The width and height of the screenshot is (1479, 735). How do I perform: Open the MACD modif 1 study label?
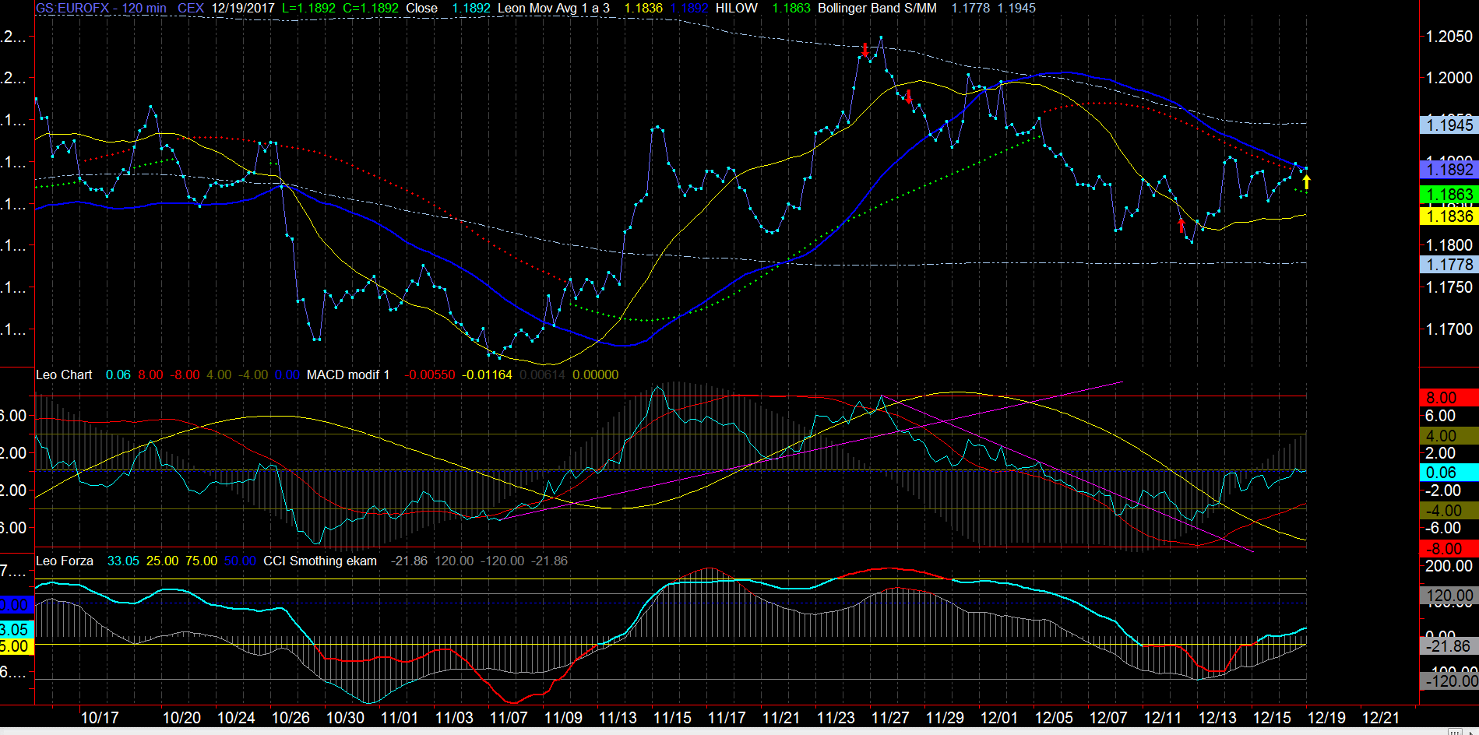pos(348,375)
